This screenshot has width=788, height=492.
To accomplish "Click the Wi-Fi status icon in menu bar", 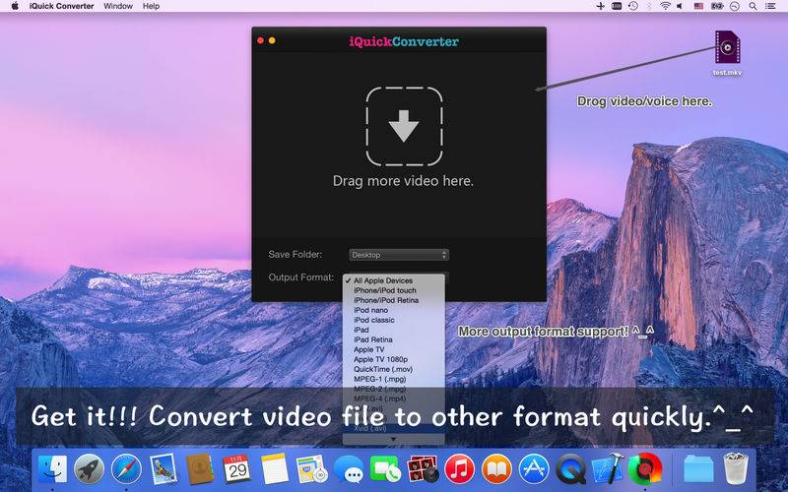I will tap(666, 6).
